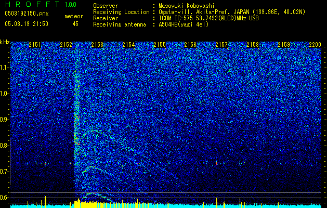Click the HROFFT 1.0.0 title text
This screenshot has height=208, width=327.
pos(41,4)
